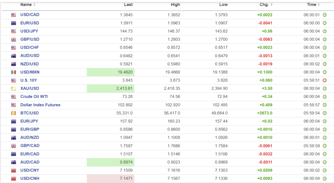This screenshot has height=183, width=334.
Task: Click the Last column header
Action: 128,5
